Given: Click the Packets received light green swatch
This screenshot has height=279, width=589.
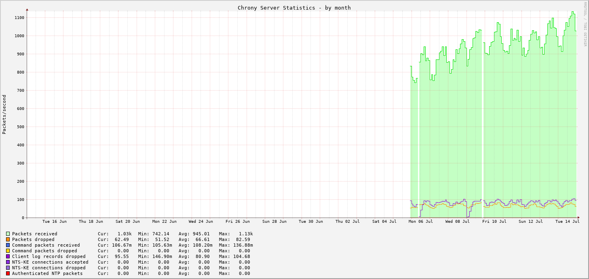Looking at the screenshot, I should 8,234.
